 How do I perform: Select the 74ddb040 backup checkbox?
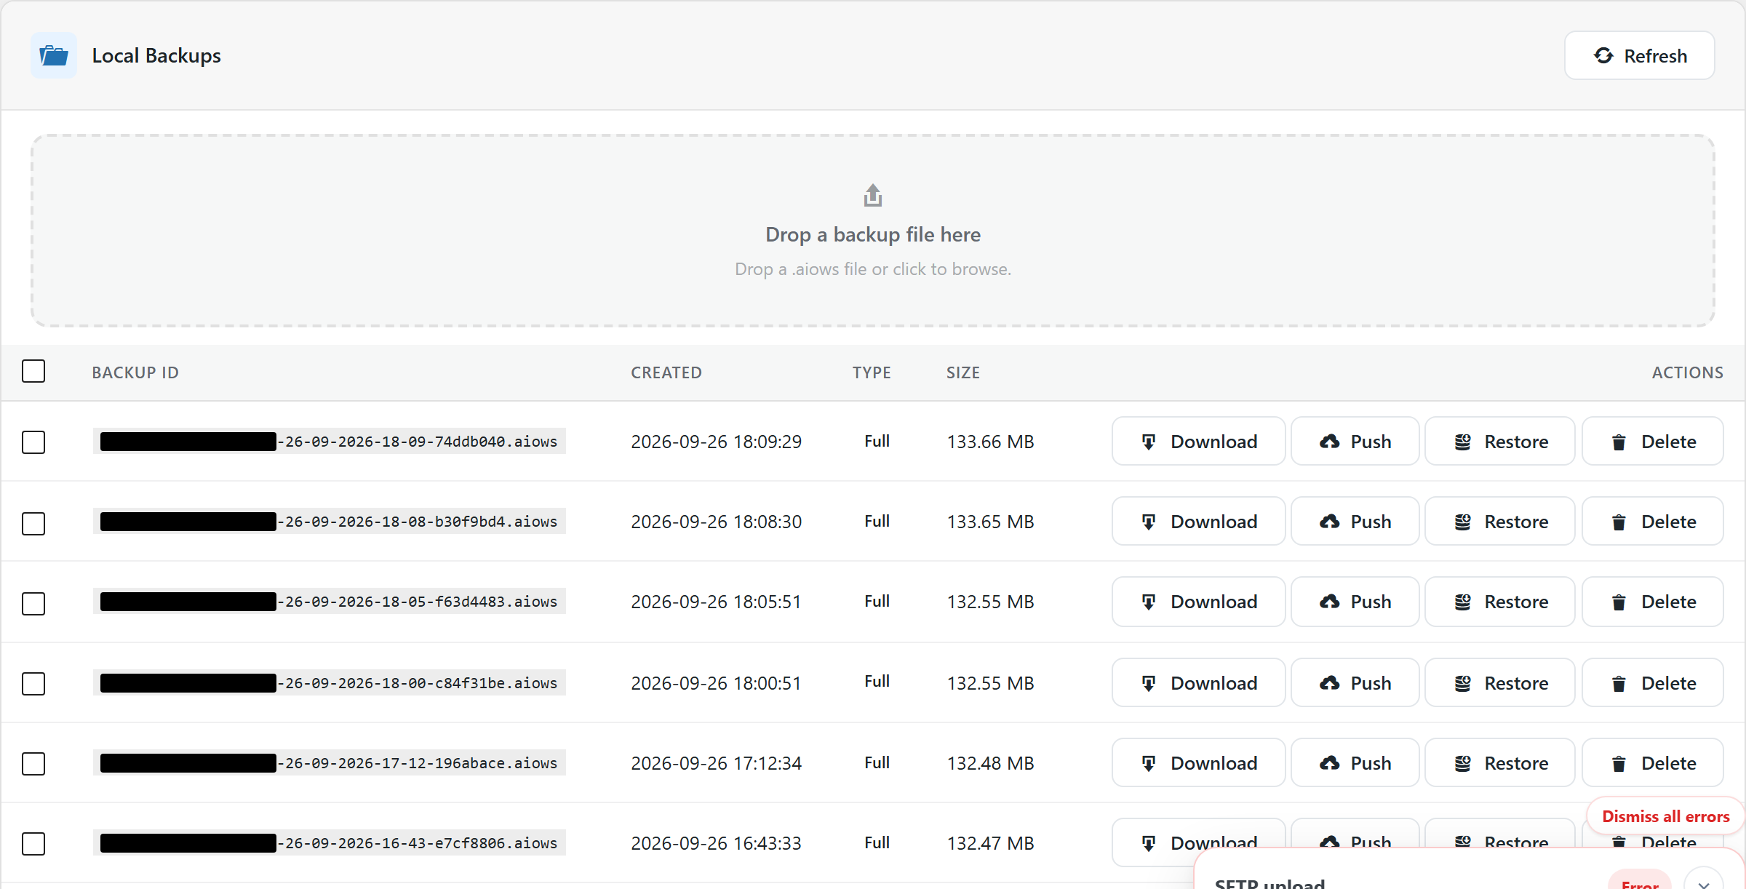[33, 442]
